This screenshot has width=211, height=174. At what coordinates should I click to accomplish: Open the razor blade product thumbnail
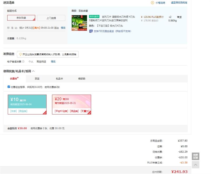coord(79,23)
